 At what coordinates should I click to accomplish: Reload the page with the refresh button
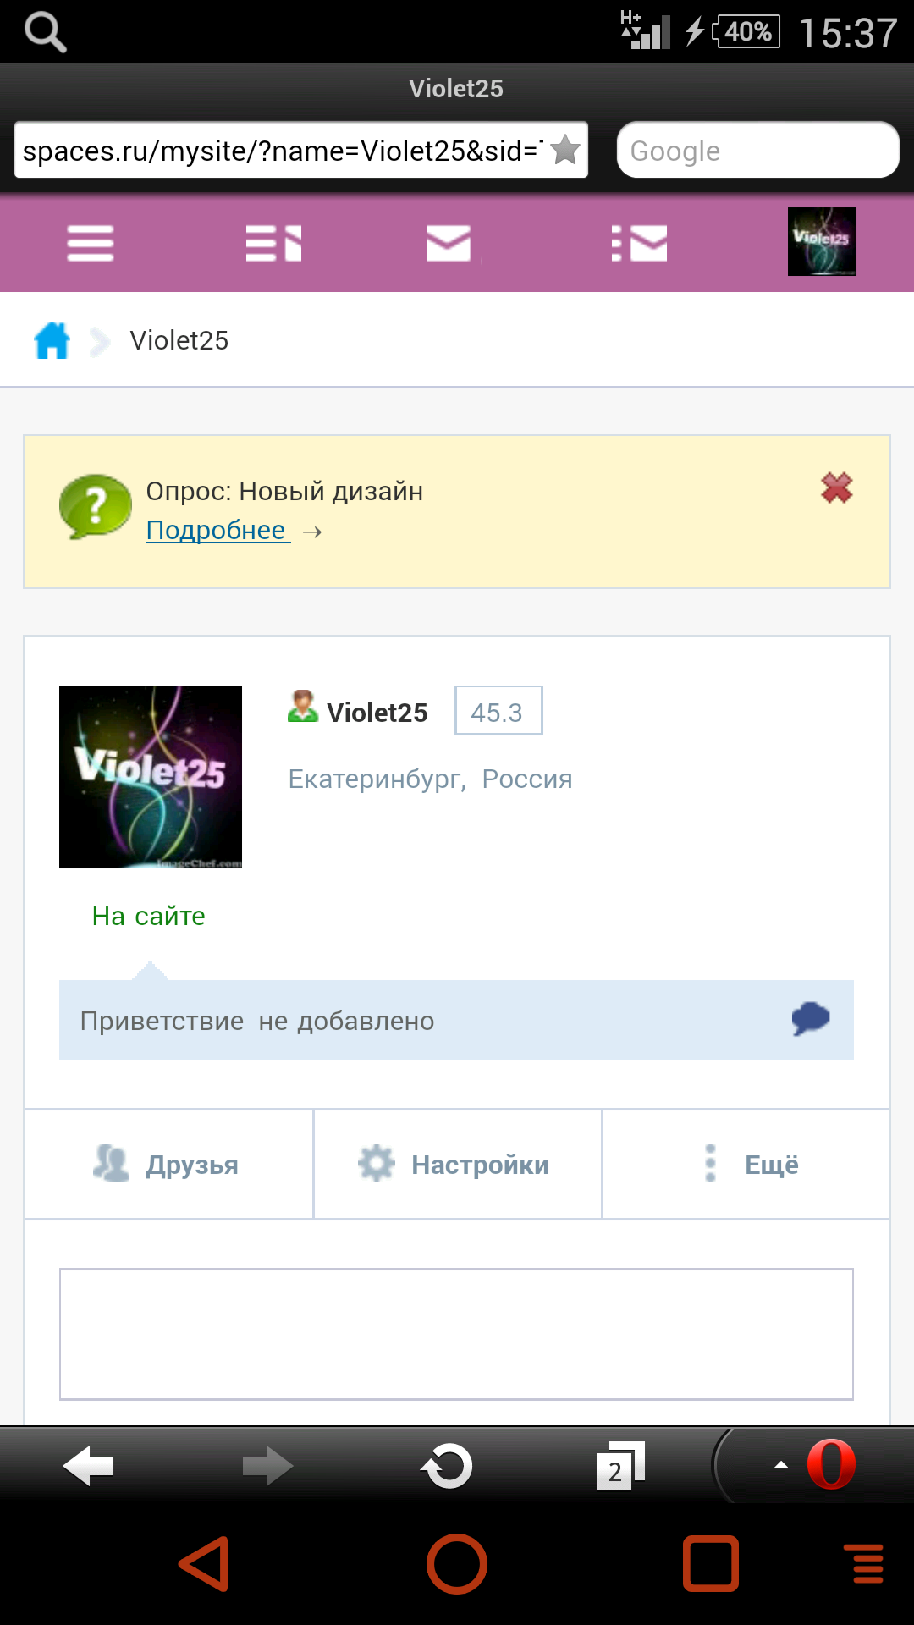tap(447, 1466)
